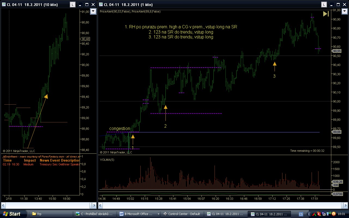The height and width of the screenshot is (218, 349).
Task: Open the dropdown arrow on the 10 Min chart
Action: pyautogui.click(x=93, y=11)
